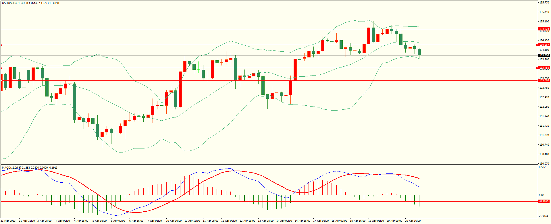
Task: Click the 11 Apr 08:00 time label
Action: (211, 221)
